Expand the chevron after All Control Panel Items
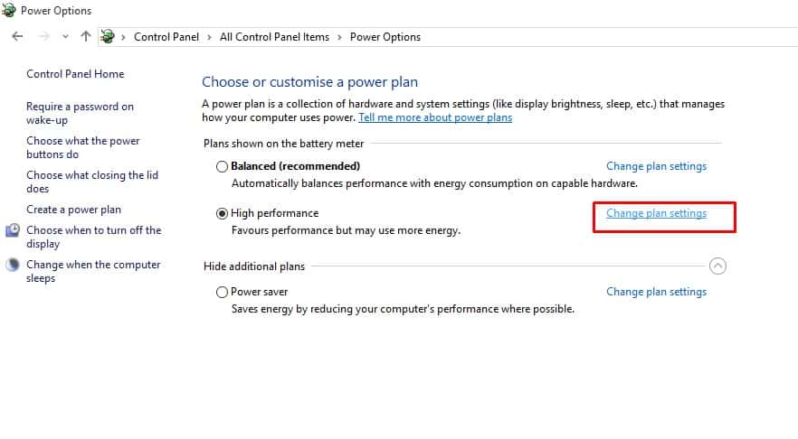 click(x=339, y=37)
